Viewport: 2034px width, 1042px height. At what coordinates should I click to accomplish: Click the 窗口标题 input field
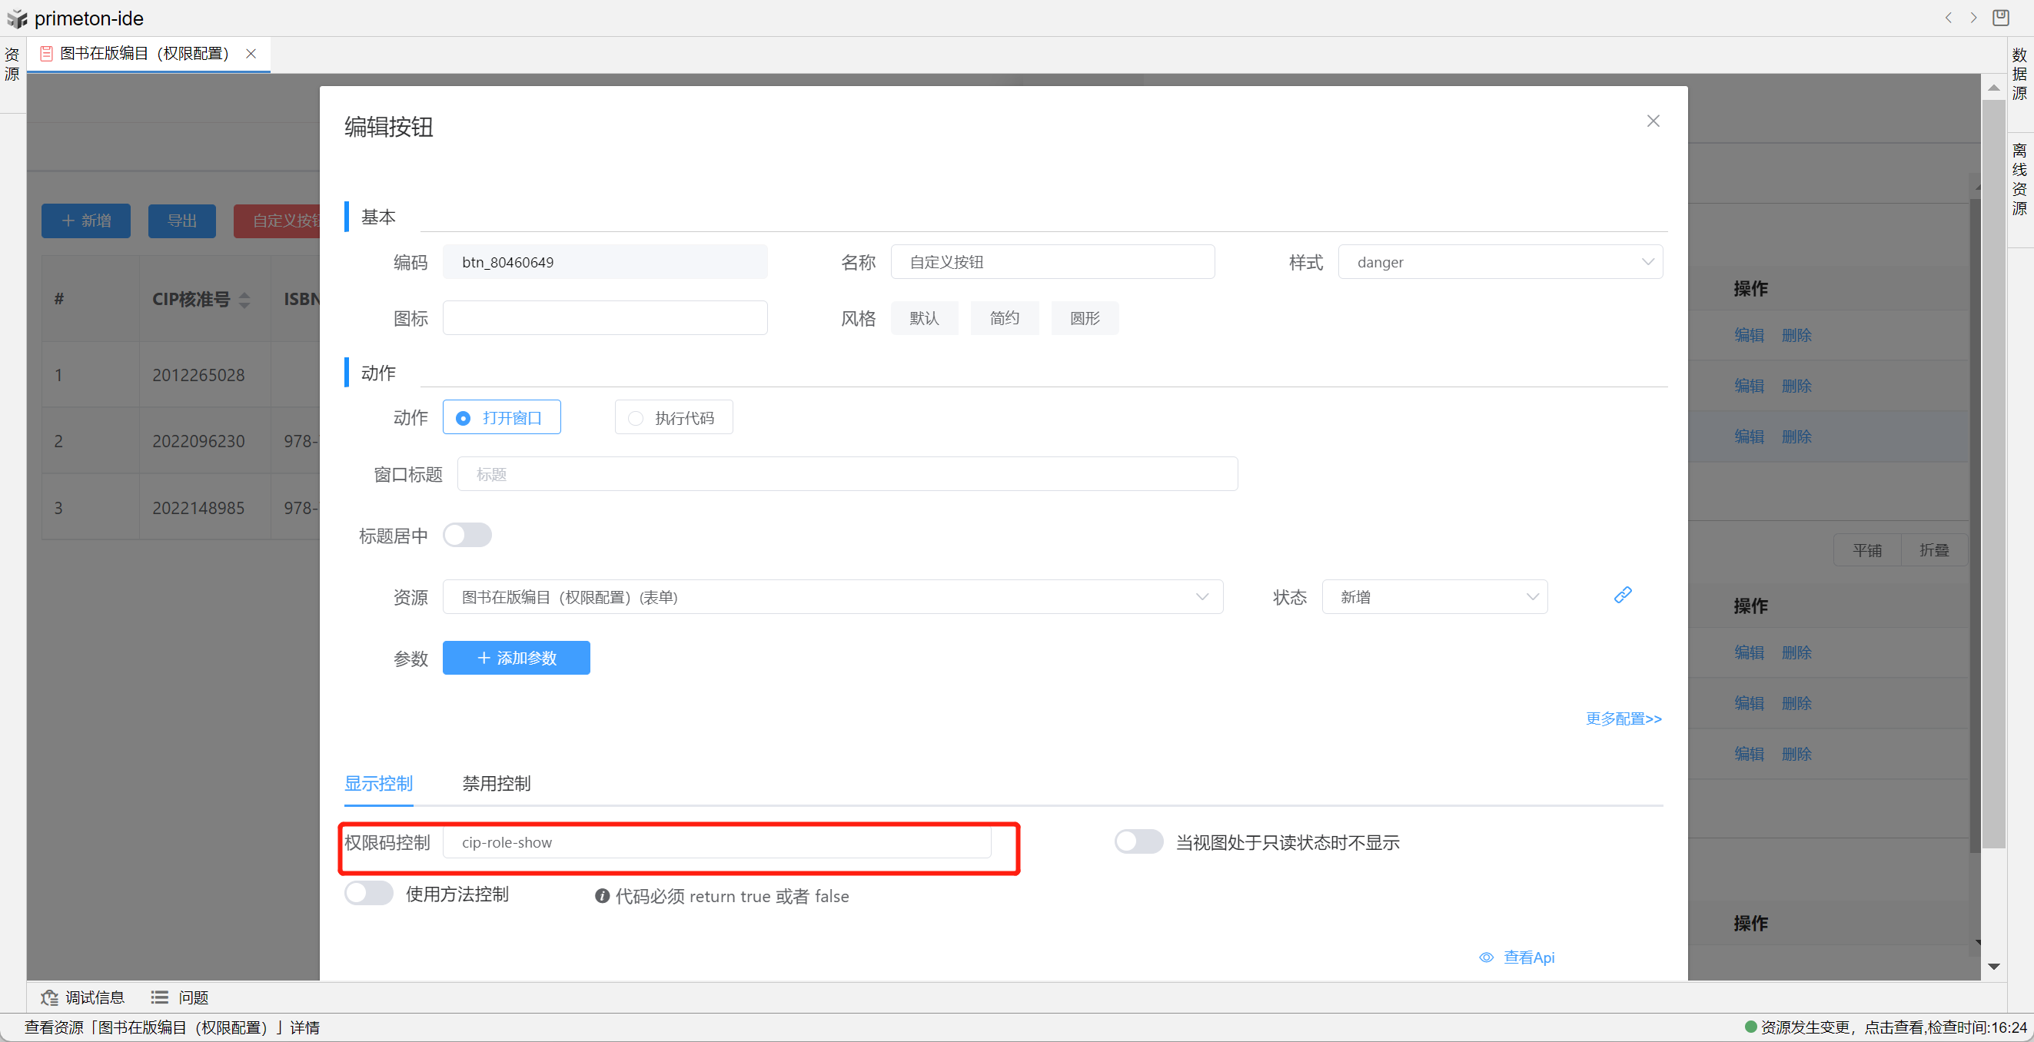pyautogui.click(x=846, y=474)
